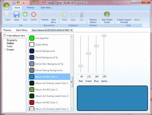Click Themes button in Documents group
The height and width of the screenshot is (115, 152).
coord(45,20)
